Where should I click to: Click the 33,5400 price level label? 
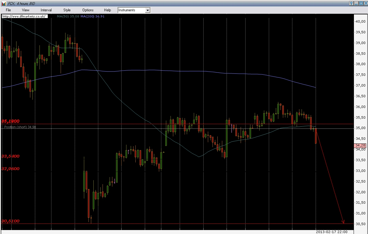pos(11,156)
